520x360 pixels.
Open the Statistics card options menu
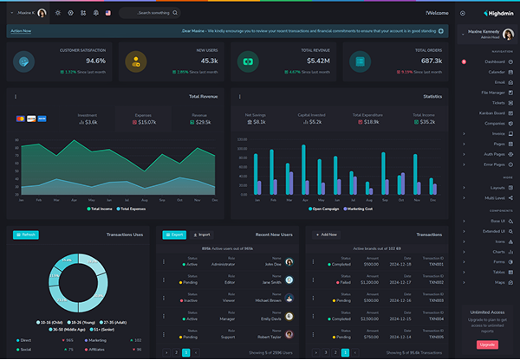tap(240, 97)
